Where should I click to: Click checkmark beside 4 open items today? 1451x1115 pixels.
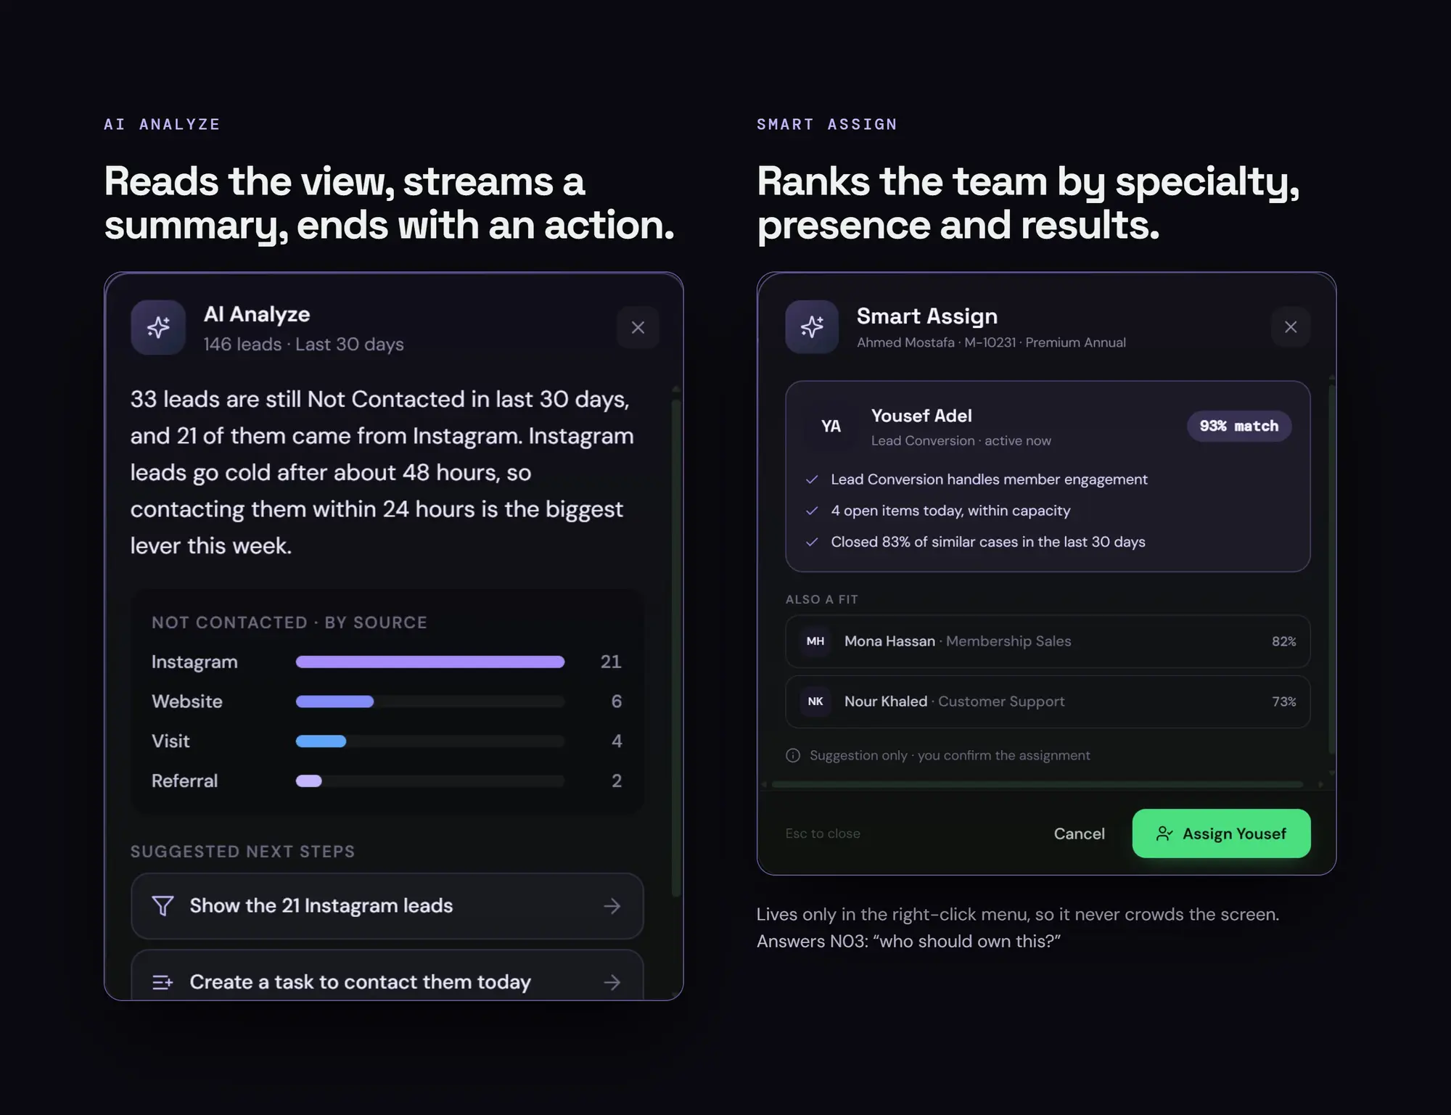(812, 511)
